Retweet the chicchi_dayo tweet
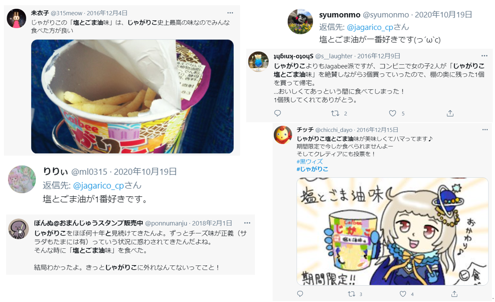The height and width of the screenshot is (302, 495). point(351,294)
